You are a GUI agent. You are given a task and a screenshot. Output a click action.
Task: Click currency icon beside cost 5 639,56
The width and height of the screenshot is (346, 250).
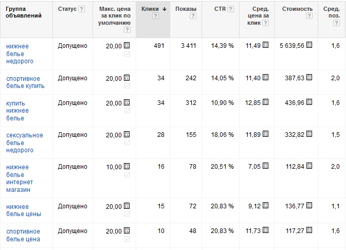tap(309, 45)
